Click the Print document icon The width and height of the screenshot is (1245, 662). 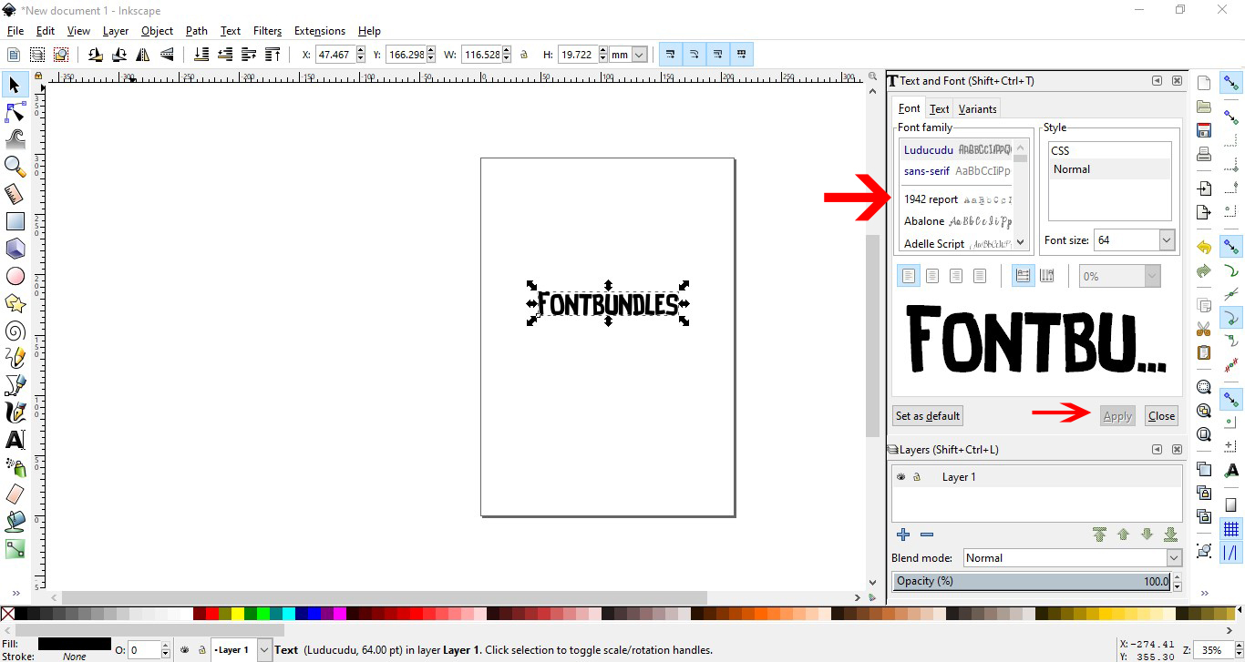click(x=1204, y=154)
